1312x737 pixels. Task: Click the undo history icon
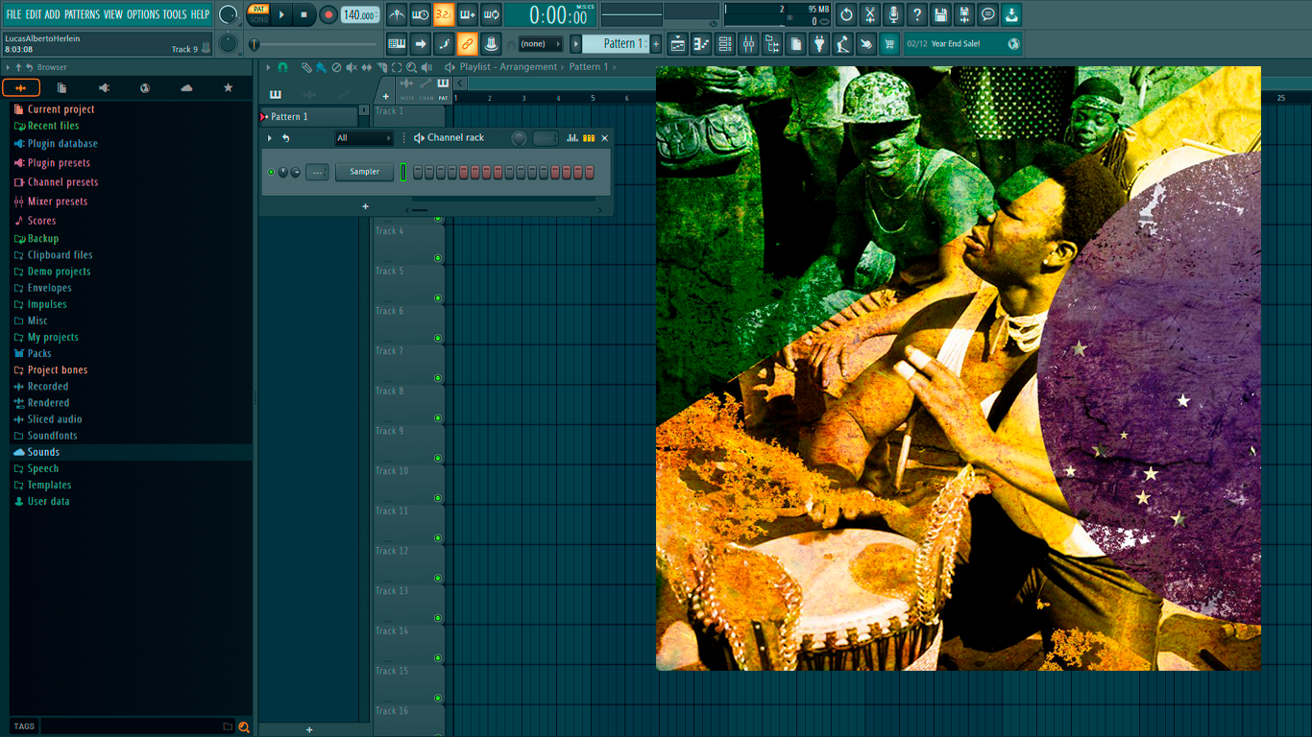tap(846, 14)
